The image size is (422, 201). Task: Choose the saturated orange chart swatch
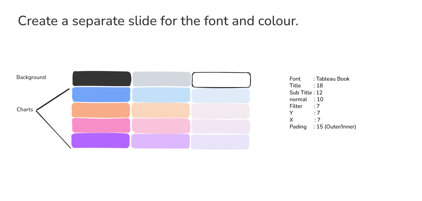pos(101,110)
